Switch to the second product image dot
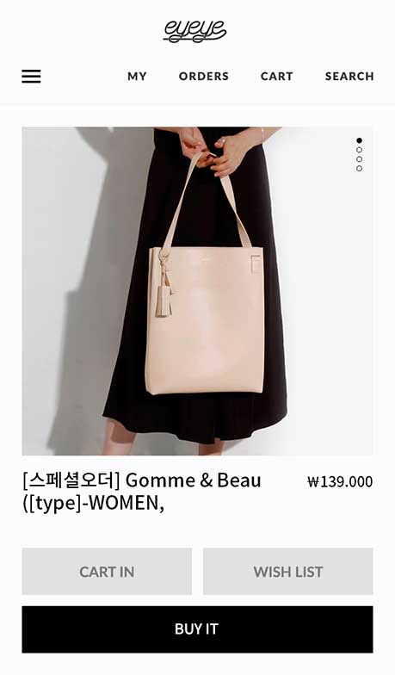Viewport: 395px width, 700px height. 360,150
